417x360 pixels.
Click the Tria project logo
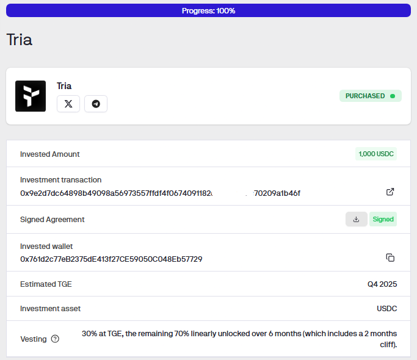(x=31, y=96)
